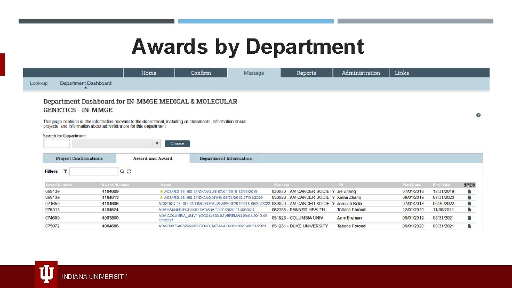Screen dimensions: 512x288
Task: Open ADV-COLUMBIA_UNIV BREMAN award link
Action: (213, 218)
